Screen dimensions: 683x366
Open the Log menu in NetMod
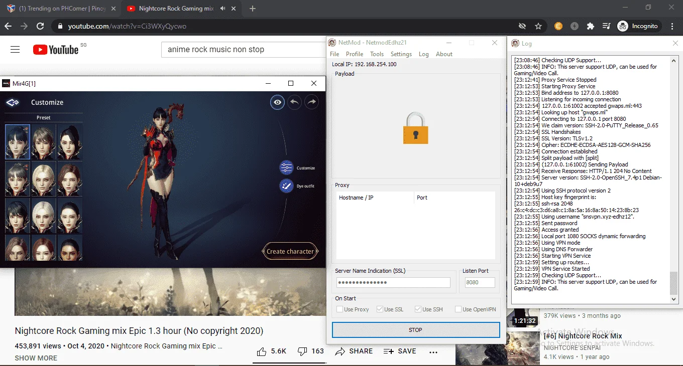click(x=424, y=54)
